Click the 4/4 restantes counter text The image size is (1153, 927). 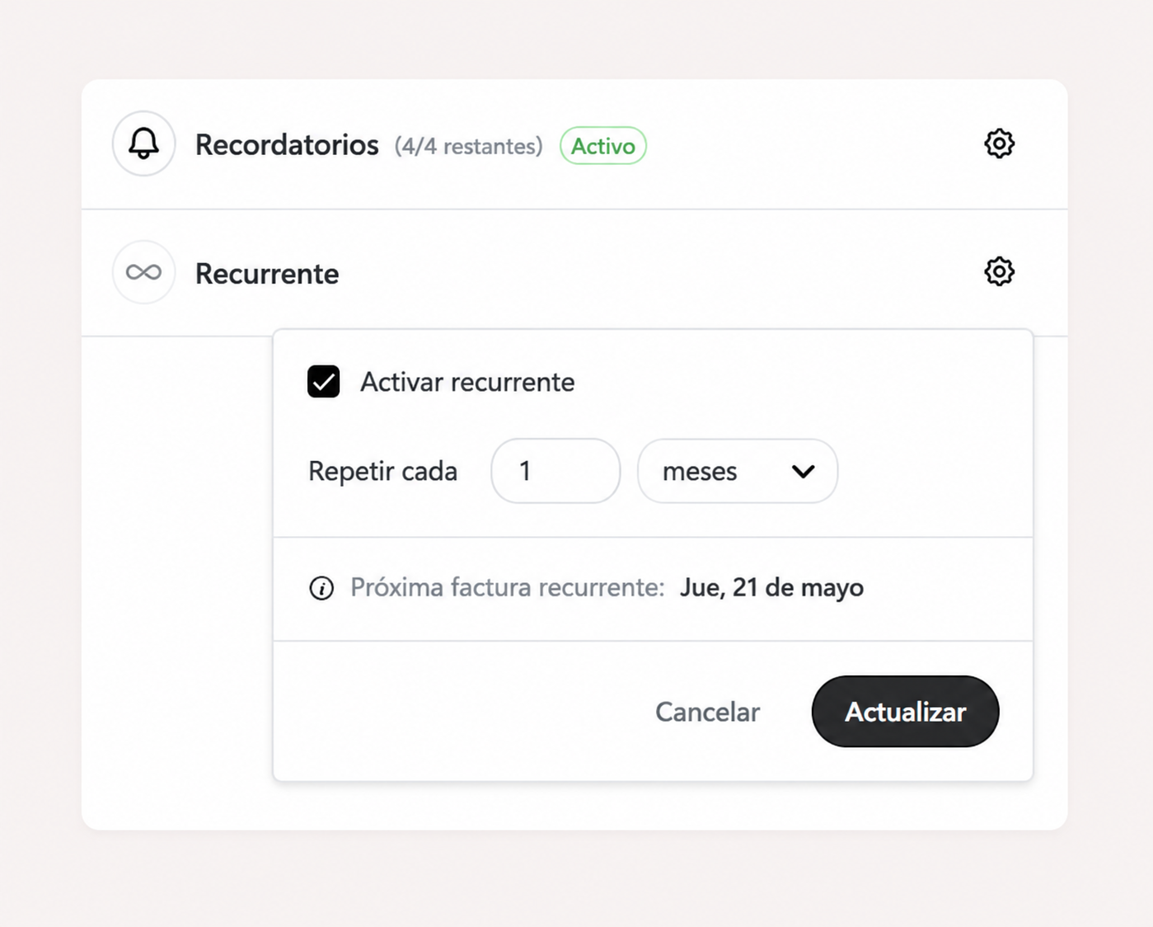click(468, 147)
